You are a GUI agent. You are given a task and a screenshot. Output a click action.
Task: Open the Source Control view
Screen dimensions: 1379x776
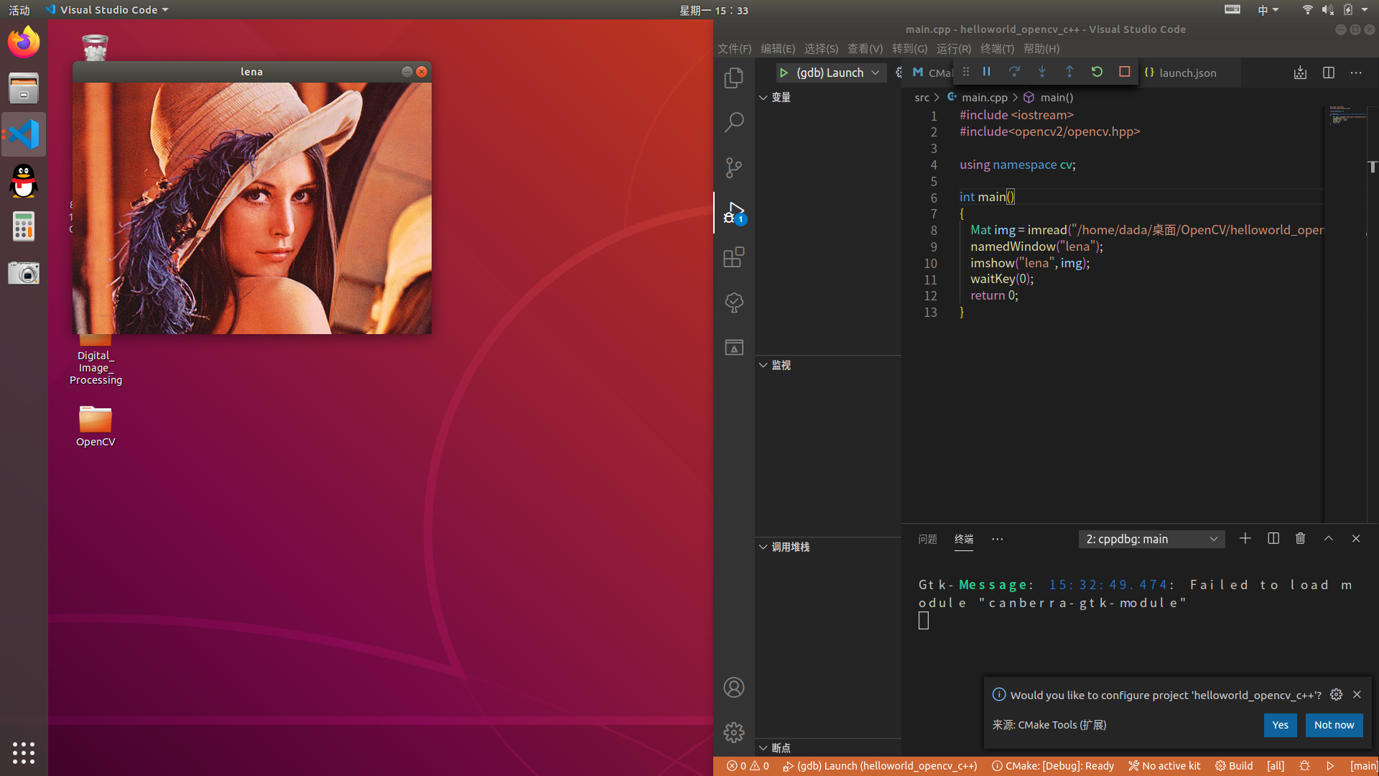click(x=733, y=167)
